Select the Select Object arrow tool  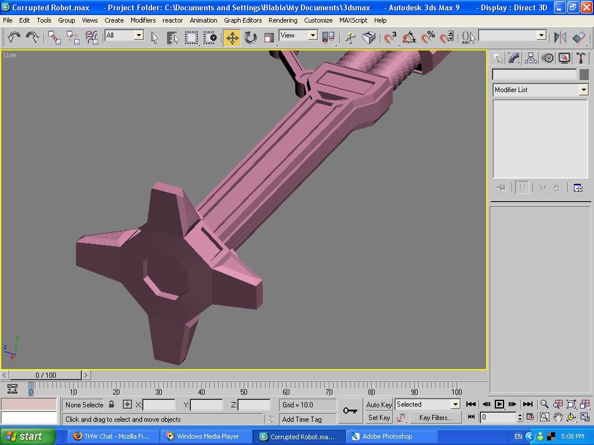pos(154,38)
